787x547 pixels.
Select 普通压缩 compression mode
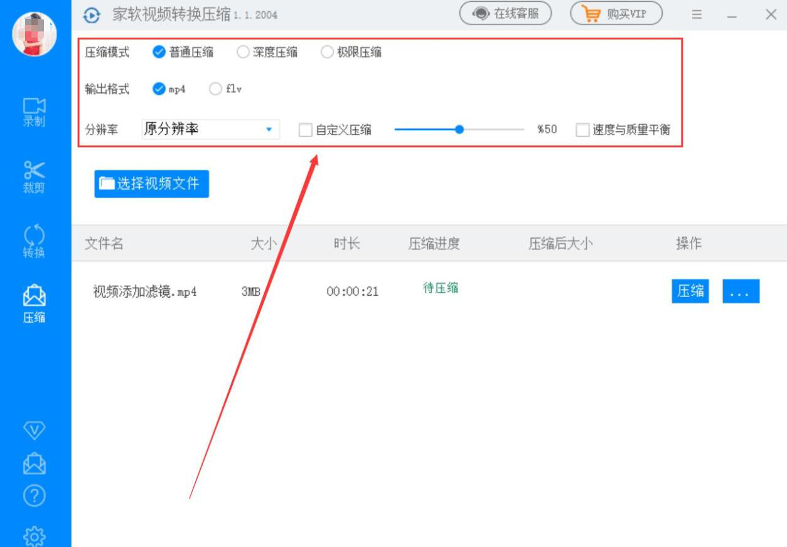183,52
